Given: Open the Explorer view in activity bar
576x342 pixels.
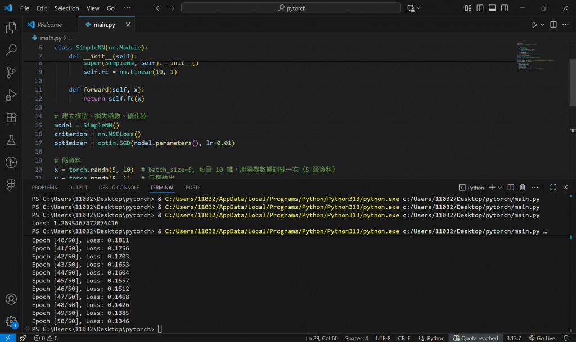Looking at the screenshot, I should 11,28.
